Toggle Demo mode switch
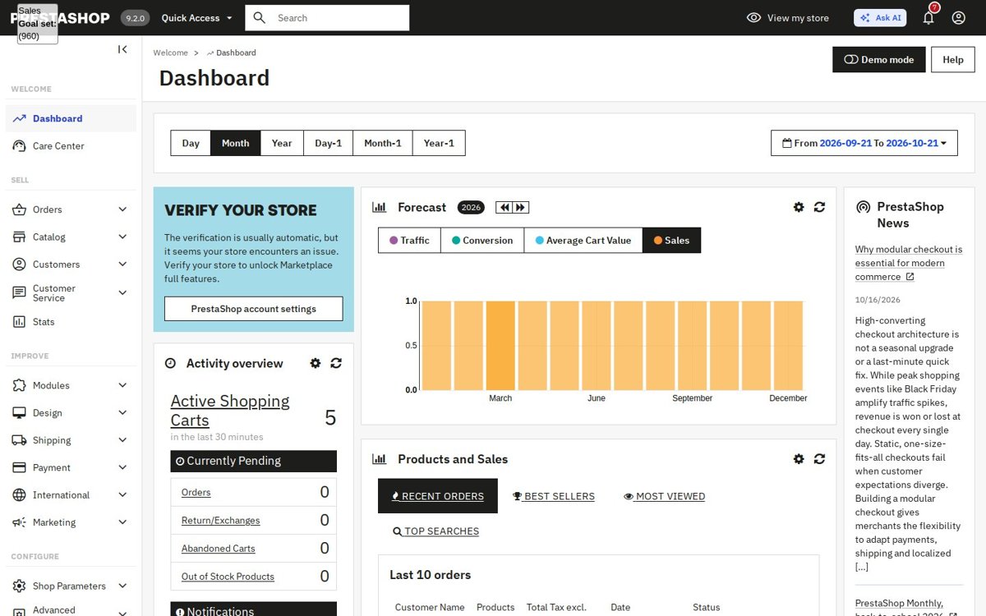 click(879, 60)
